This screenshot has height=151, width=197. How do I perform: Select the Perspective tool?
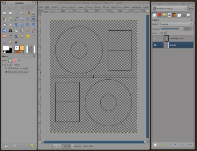coord(34,25)
